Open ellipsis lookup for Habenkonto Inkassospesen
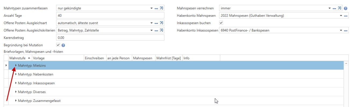 (346, 31)
